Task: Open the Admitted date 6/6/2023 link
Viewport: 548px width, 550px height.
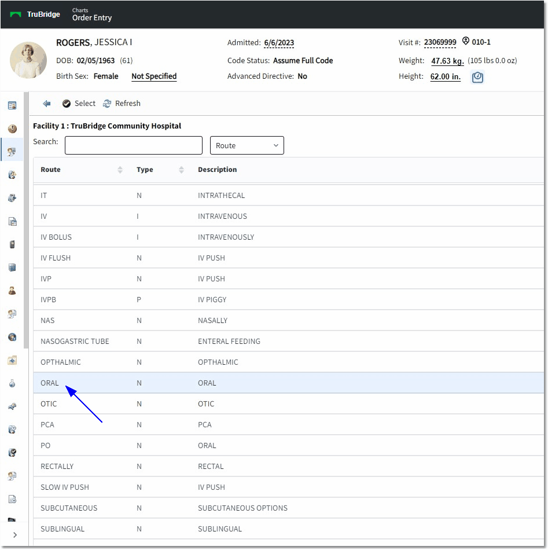Action: (279, 43)
